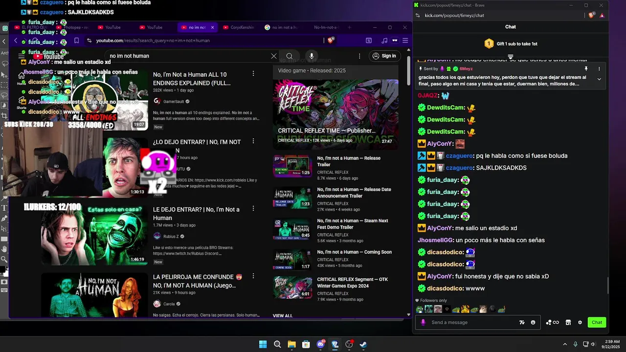Open options for 'LA PELIRROJA ME CONFUNDE' video
The width and height of the screenshot is (626, 352).
pyautogui.click(x=253, y=276)
